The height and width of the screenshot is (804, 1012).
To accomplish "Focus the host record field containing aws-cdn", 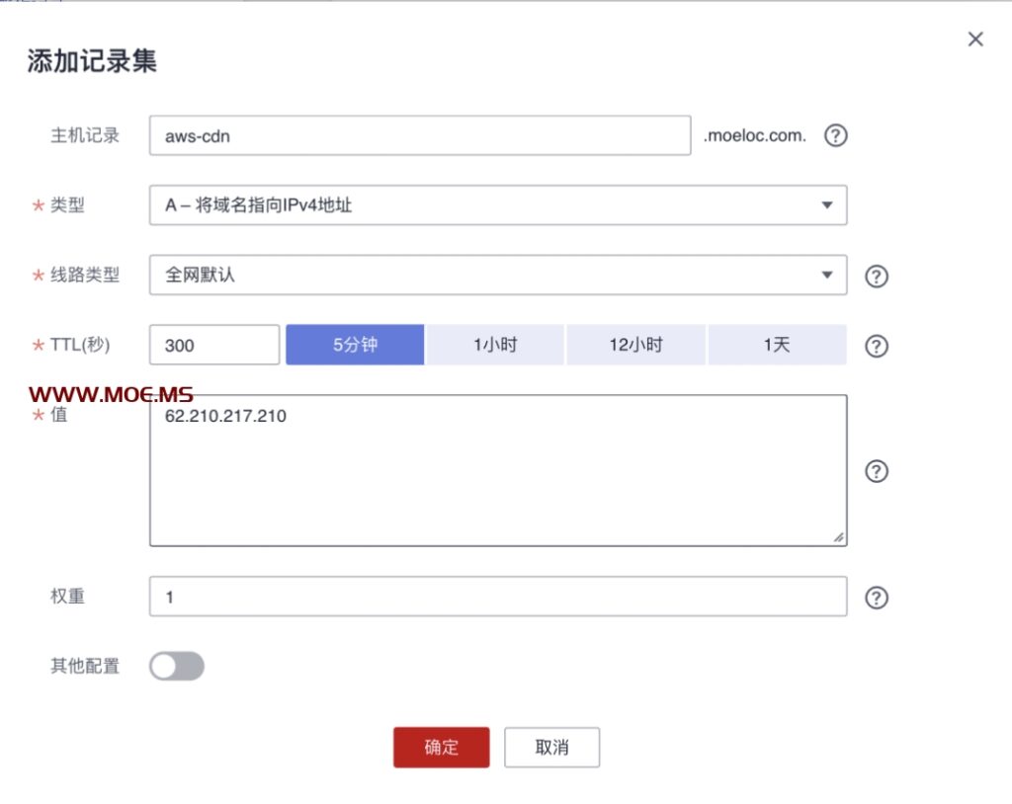I will tap(419, 136).
